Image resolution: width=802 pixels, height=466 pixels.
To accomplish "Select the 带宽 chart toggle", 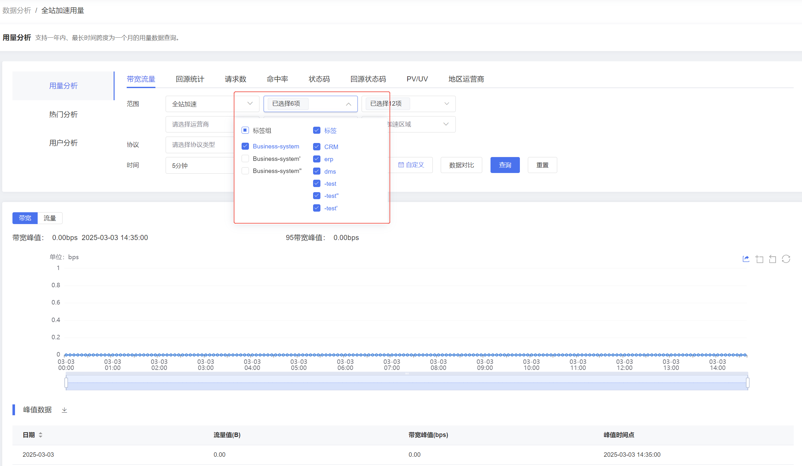I will (x=25, y=218).
